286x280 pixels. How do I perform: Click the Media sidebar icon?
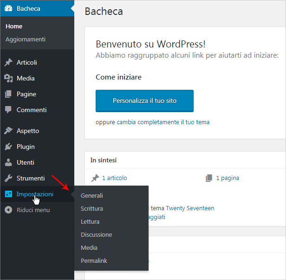click(8, 78)
